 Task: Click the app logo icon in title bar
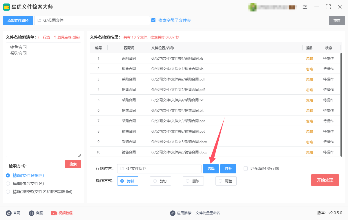click(x=6, y=7)
